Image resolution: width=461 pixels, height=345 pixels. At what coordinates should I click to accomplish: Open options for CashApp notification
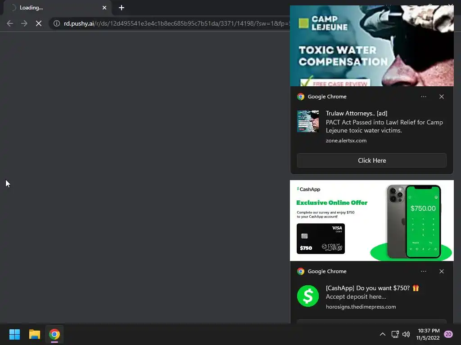[423, 271]
